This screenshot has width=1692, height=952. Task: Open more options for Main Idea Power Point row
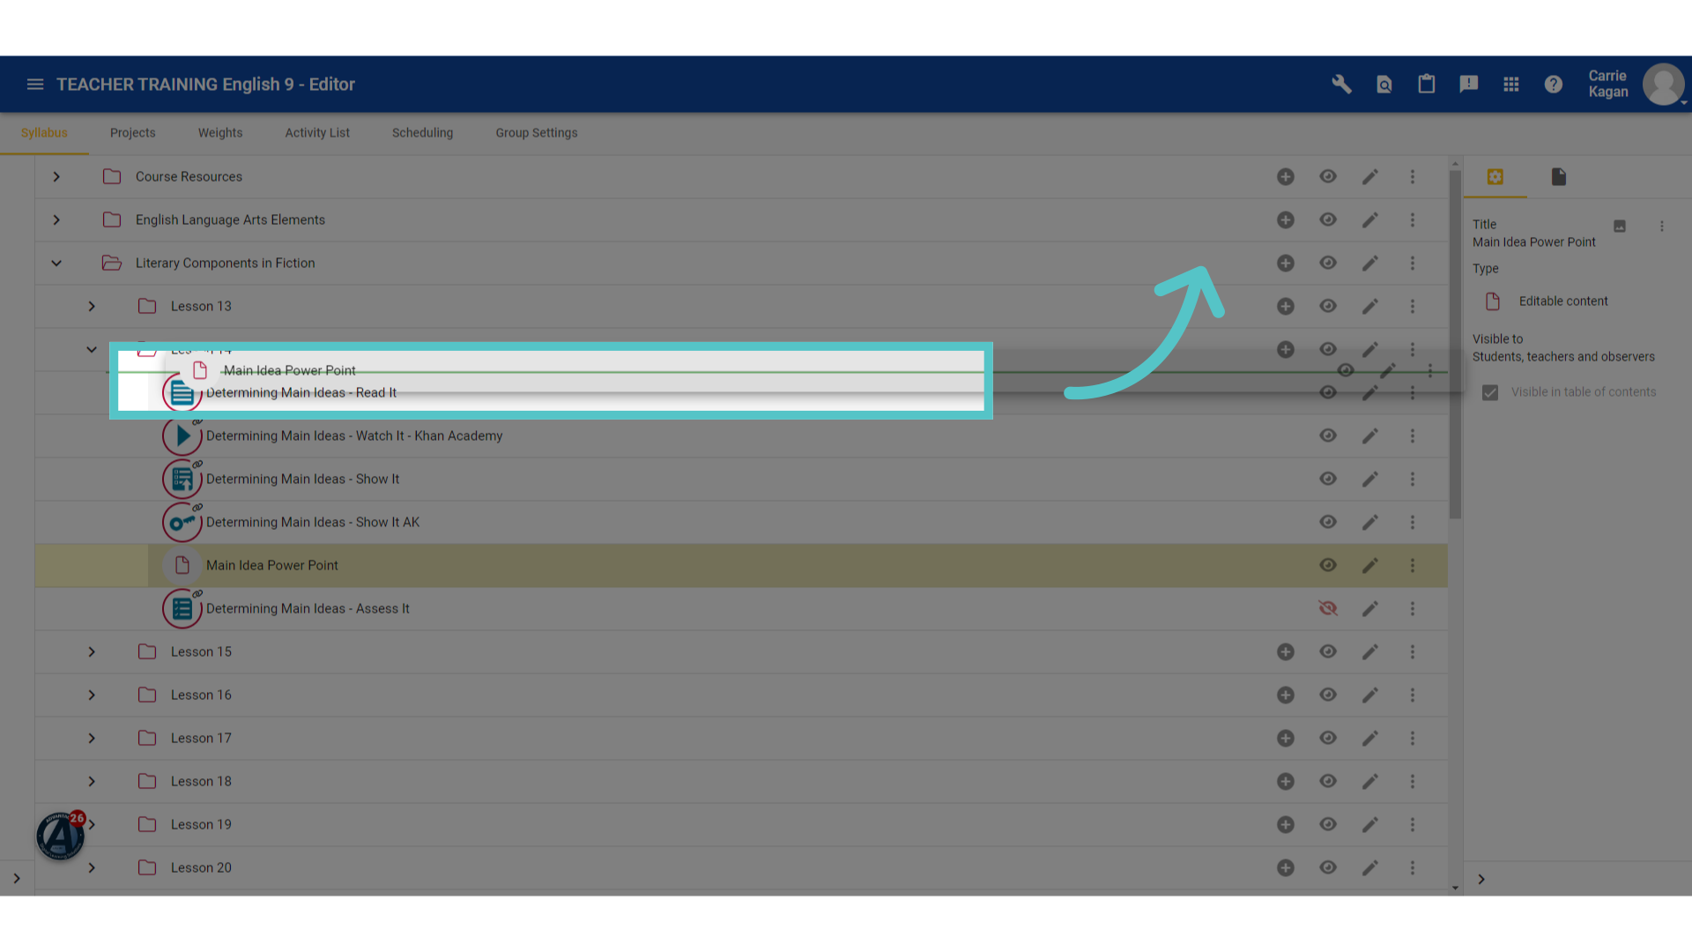1412,566
